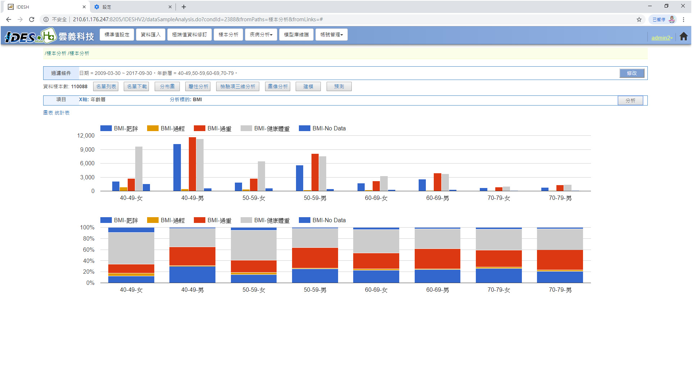
Task: Click the 名單列表 button
Action: tap(106, 86)
